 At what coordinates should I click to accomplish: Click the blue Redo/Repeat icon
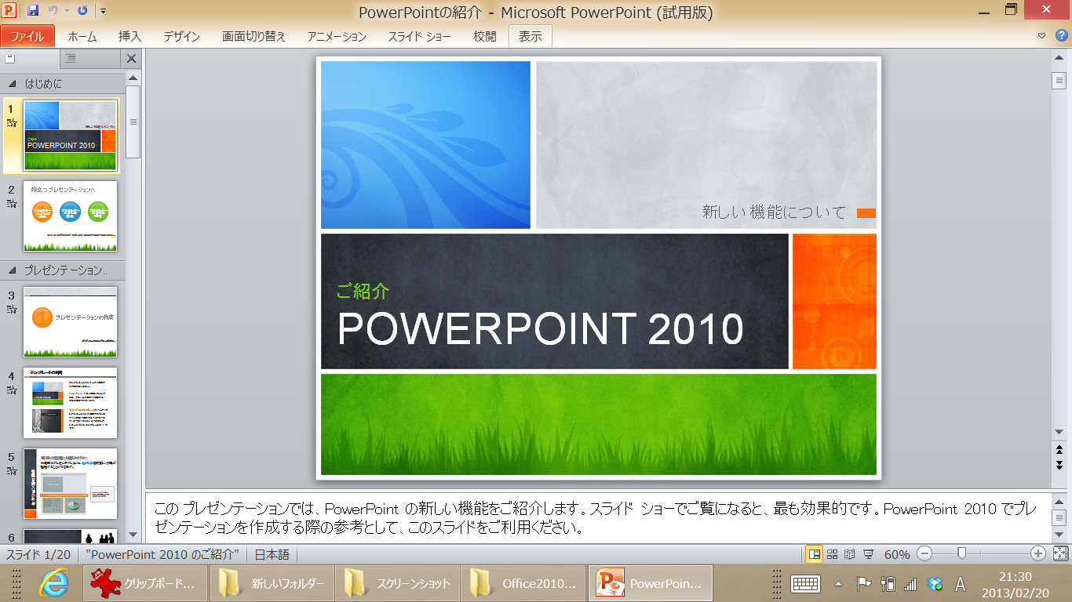click(x=82, y=11)
